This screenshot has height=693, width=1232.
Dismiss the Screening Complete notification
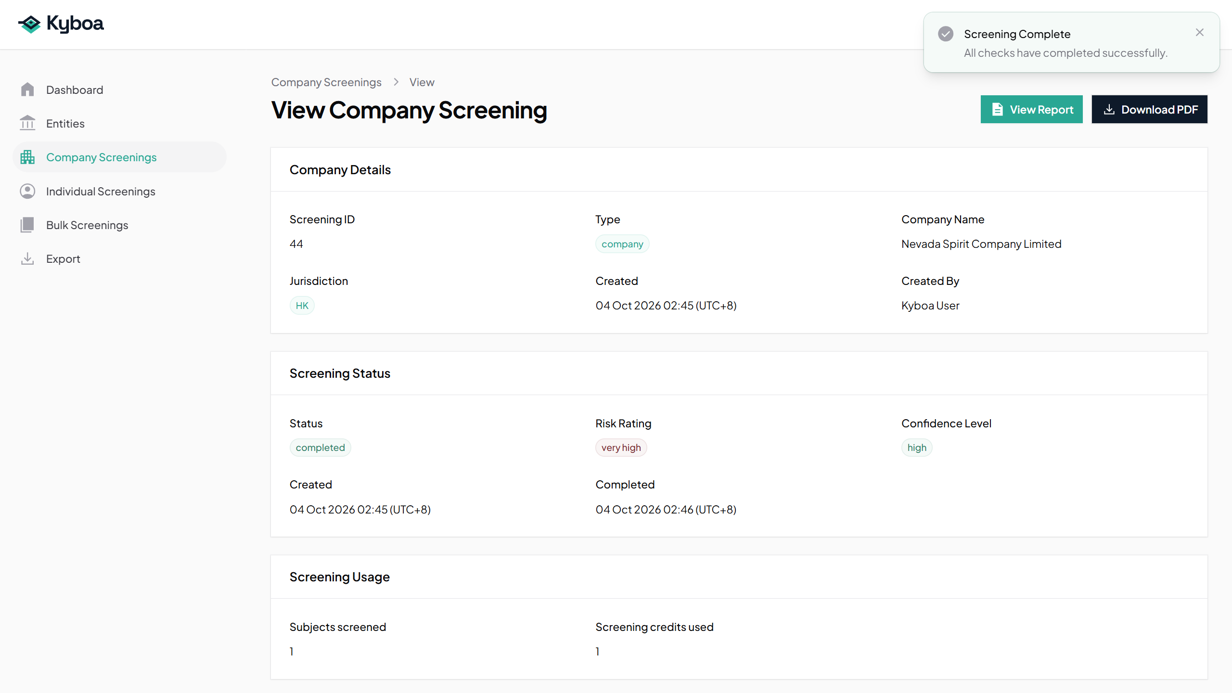1199,32
